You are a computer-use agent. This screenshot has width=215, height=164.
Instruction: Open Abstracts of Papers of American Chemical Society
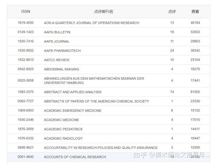point(96,101)
